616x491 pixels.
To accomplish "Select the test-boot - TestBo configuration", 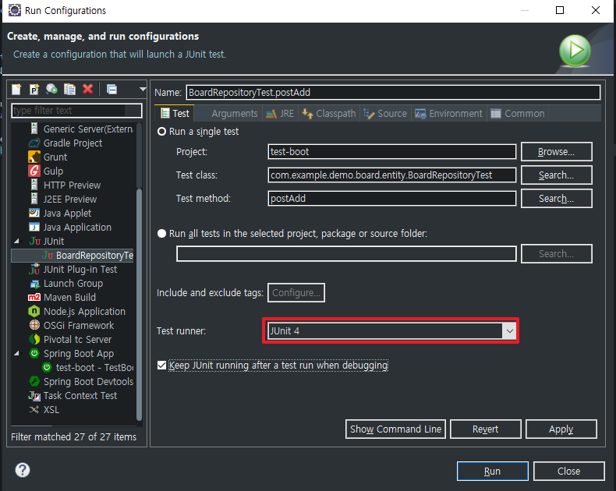I will [x=87, y=368].
